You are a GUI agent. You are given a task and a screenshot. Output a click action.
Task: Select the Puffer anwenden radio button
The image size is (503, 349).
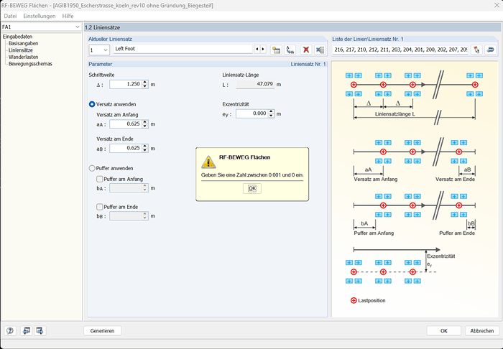[x=92, y=168]
